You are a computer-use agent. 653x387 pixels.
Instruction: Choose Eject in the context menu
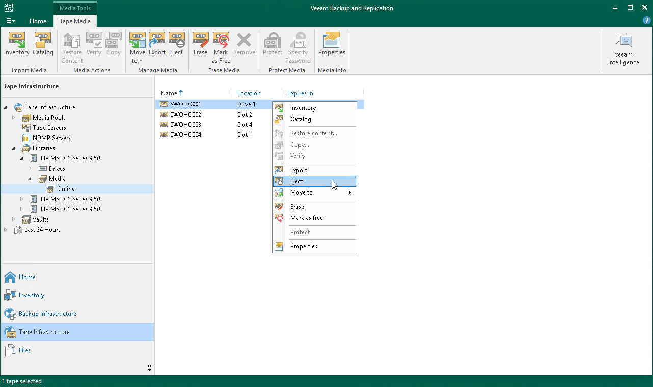(314, 181)
